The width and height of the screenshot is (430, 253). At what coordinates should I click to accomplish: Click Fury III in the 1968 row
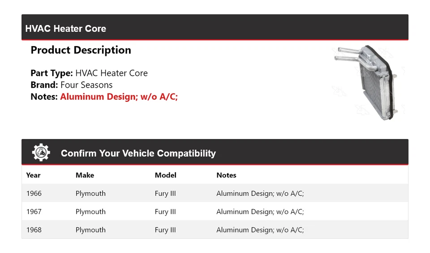pos(165,230)
